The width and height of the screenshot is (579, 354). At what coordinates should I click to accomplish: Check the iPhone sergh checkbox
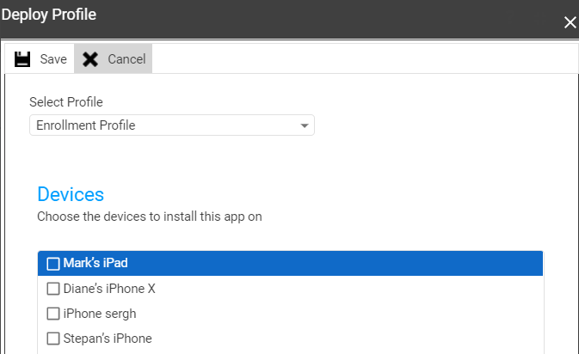pos(53,314)
